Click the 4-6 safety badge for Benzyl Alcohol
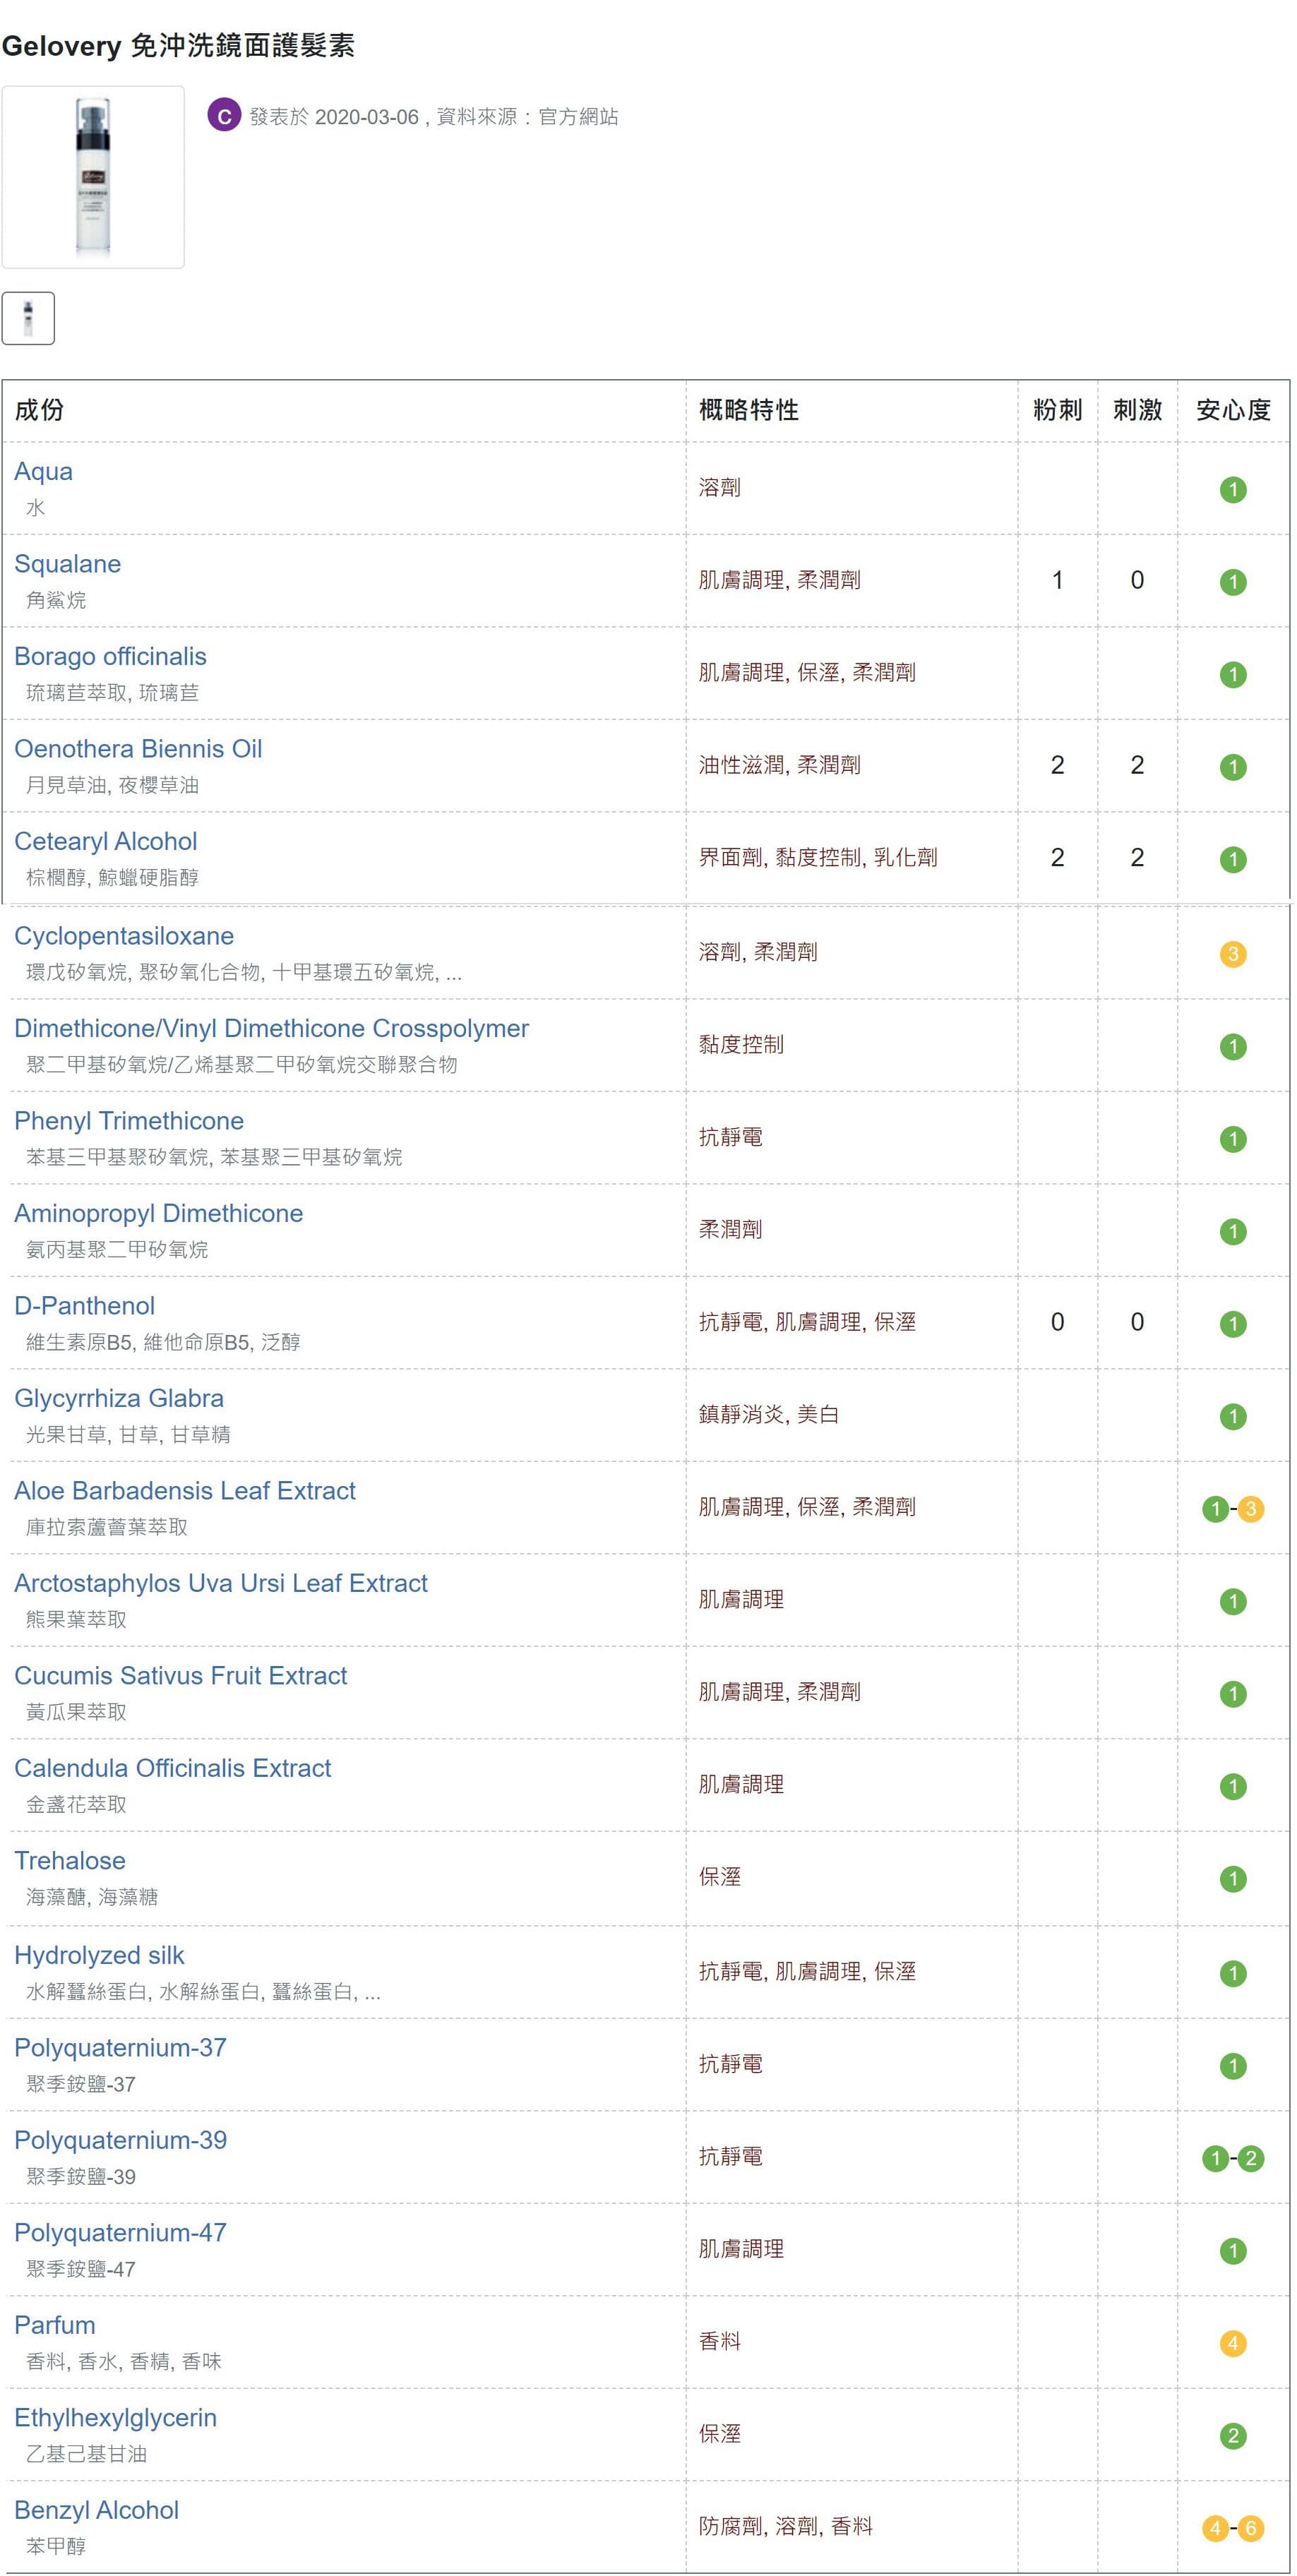 [1232, 2528]
